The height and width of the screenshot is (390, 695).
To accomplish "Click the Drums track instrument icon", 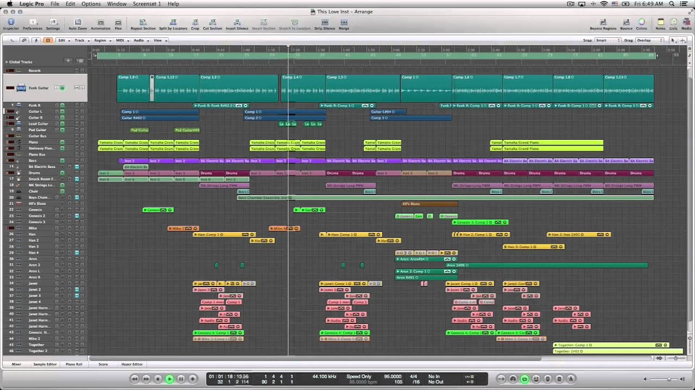I will click(18, 173).
